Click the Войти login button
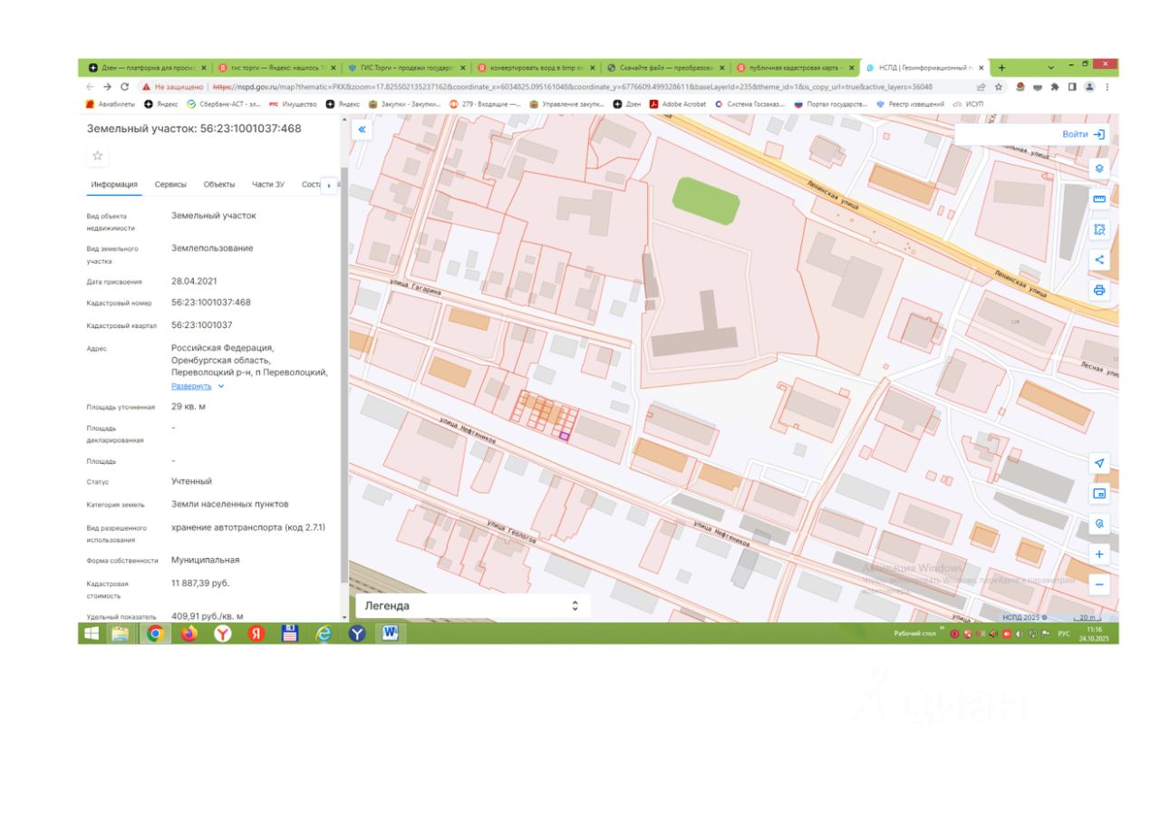 tap(1083, 134)
